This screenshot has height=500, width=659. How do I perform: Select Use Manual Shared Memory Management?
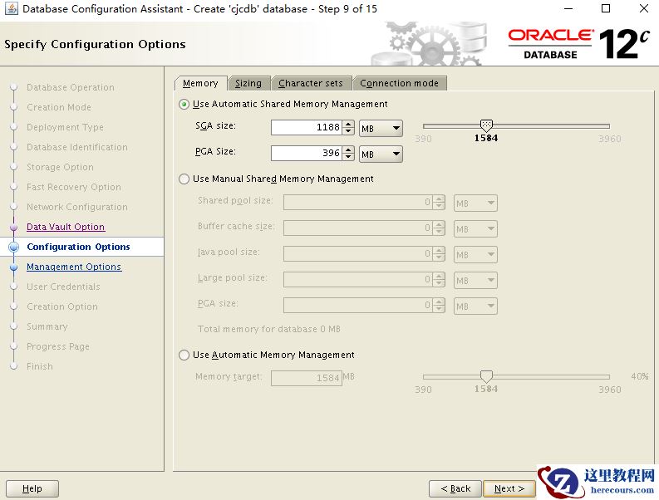click(184, 179)
